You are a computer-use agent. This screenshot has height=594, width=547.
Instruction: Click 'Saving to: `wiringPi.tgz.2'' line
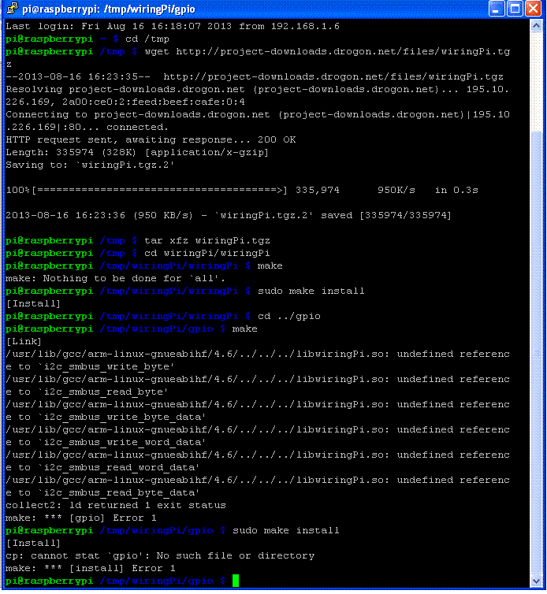coord(90,165)
